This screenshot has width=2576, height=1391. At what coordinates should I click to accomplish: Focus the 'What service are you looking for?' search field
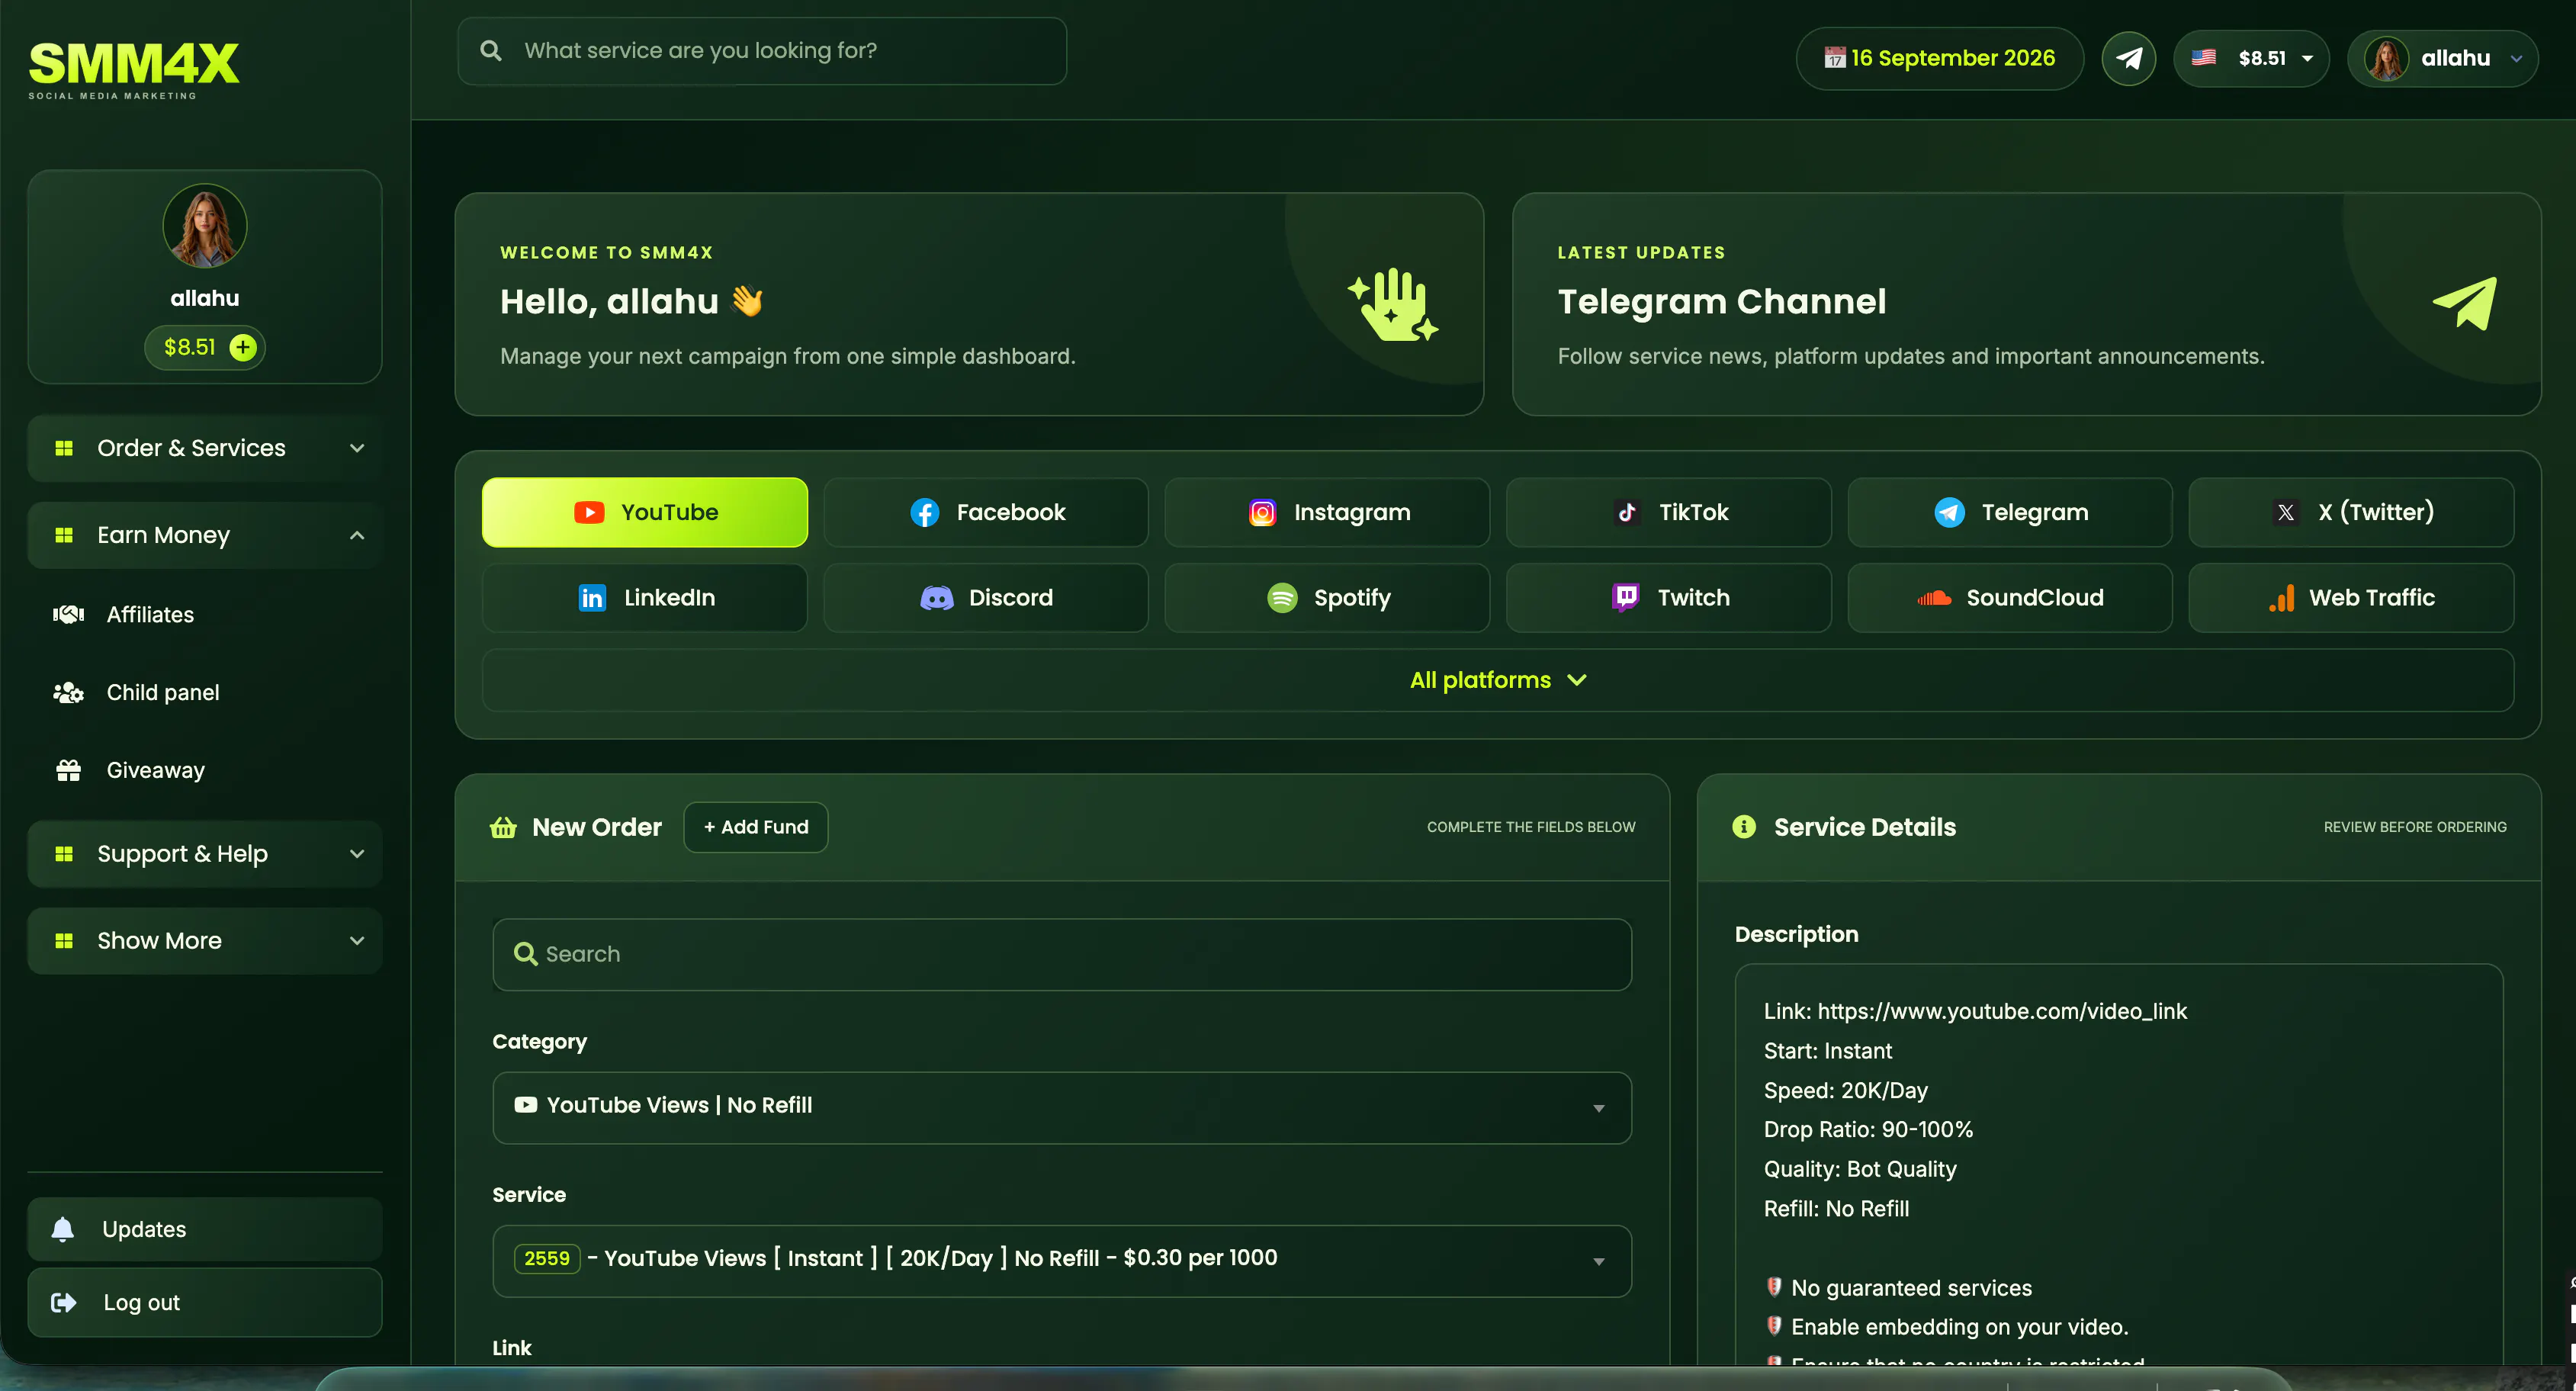pyautogui.click(x=762, y=51)
